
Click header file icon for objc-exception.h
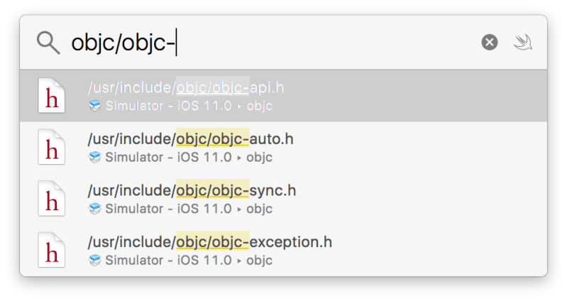click(52, 250)
